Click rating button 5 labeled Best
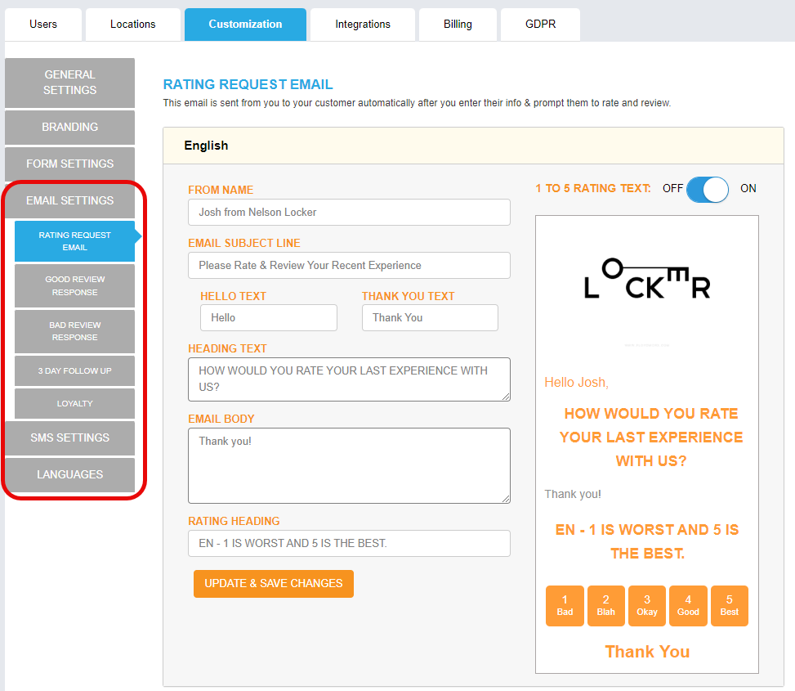Image resolution: width=795 pixels, height=691 pixels. [729, 605]
